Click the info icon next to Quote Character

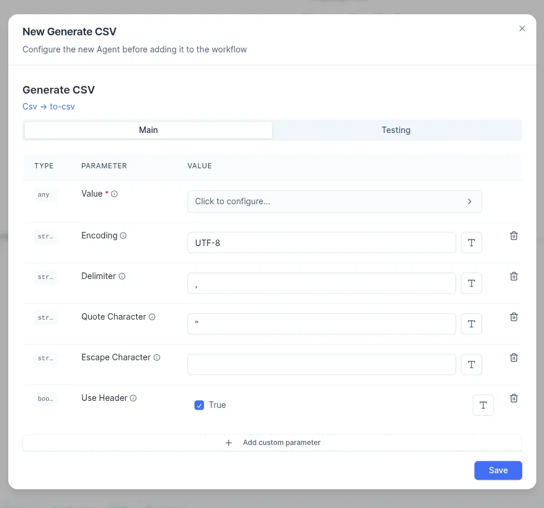click(152, 317)
